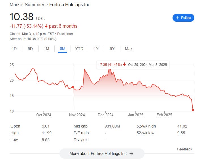Click the After hours 10.38 text

(x=33, y=39)
